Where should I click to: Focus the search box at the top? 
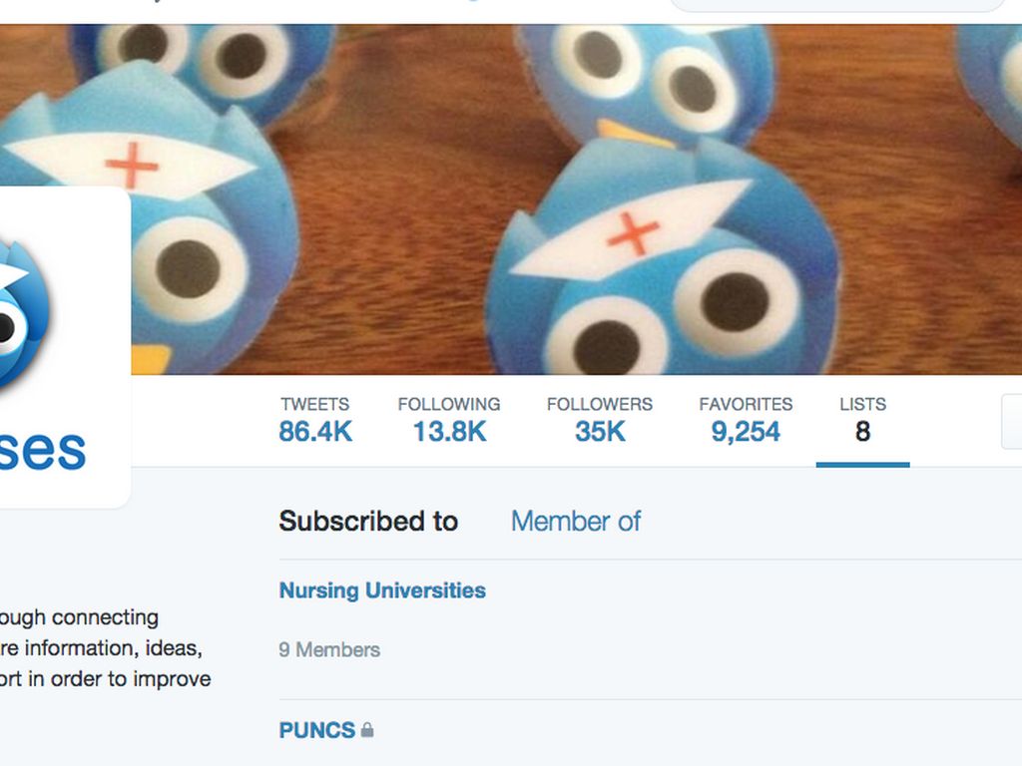836,5
